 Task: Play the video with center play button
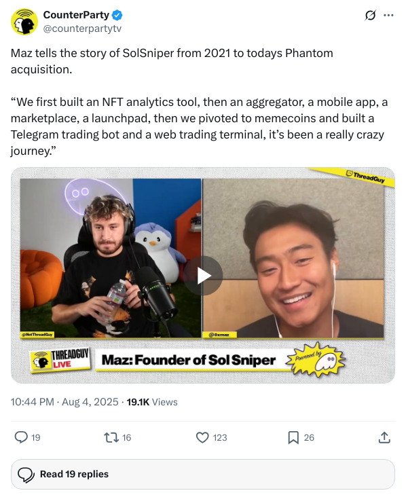tap(203, 276)
